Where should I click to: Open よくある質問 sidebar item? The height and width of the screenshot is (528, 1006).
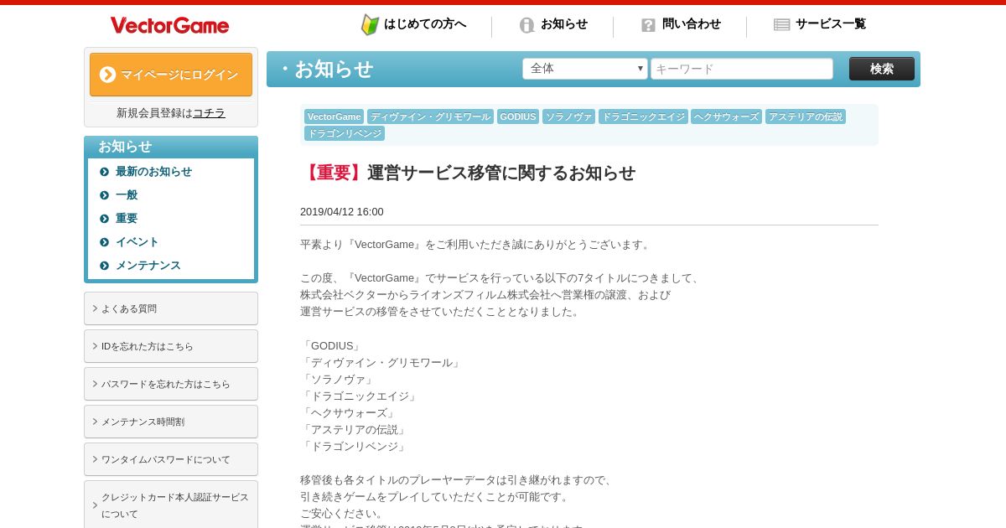pyautogui.click(x=171, y=308)
